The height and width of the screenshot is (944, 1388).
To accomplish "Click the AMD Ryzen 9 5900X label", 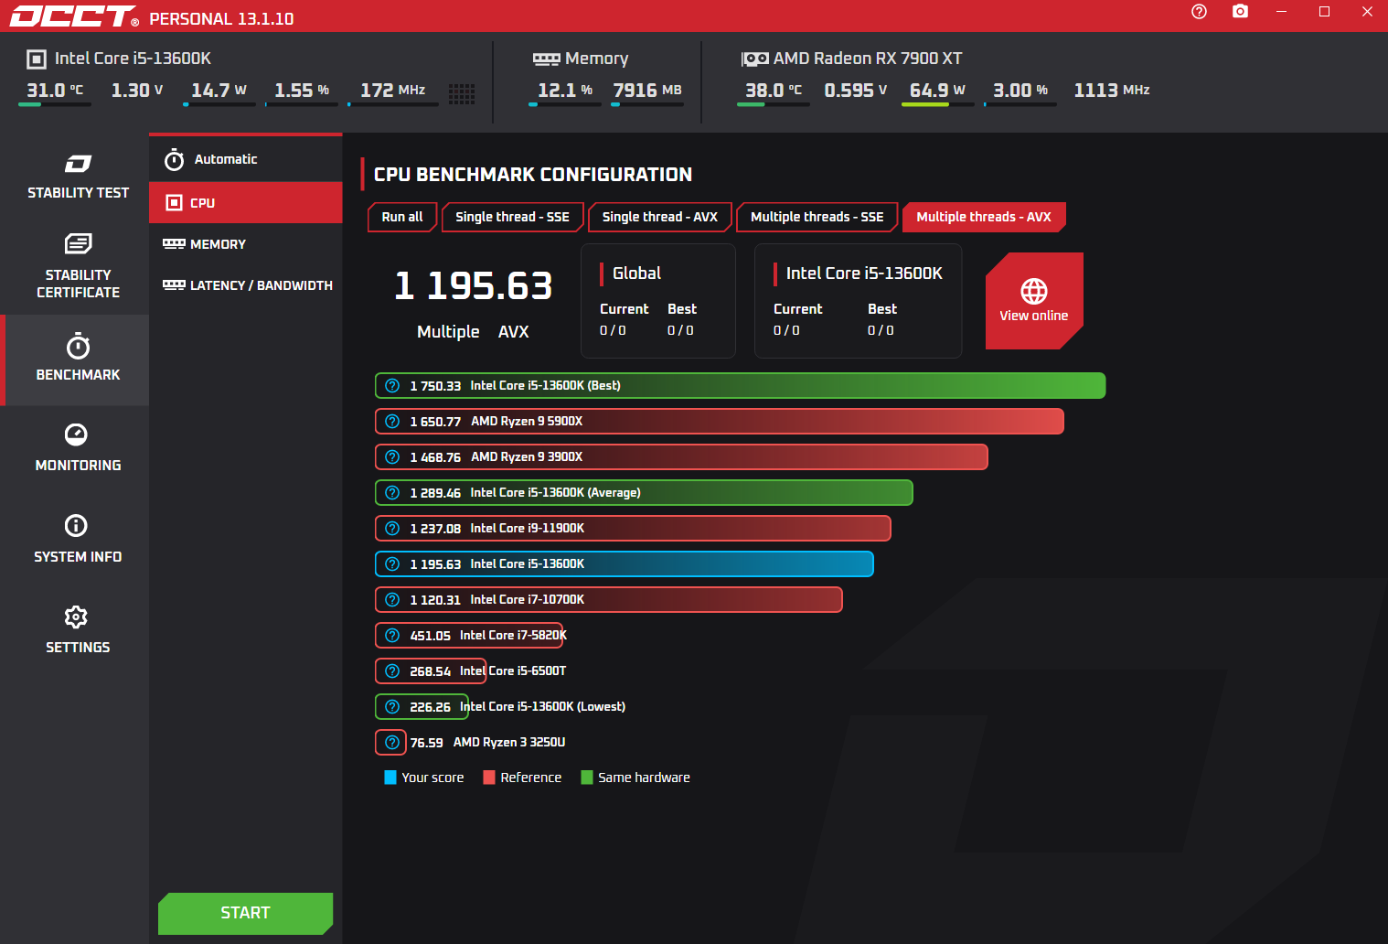I will coord(527,422).
